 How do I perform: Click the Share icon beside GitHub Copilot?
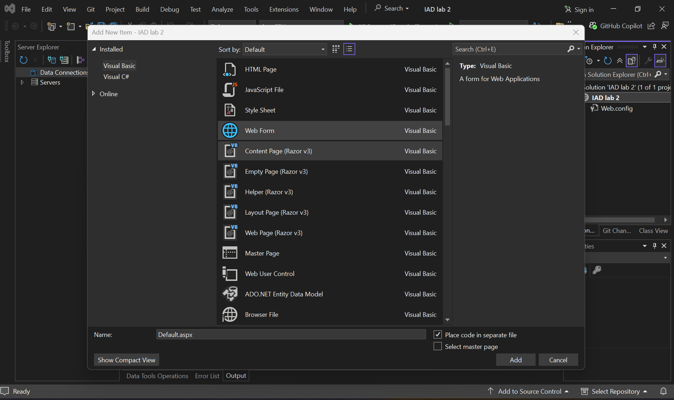point(651,26)
